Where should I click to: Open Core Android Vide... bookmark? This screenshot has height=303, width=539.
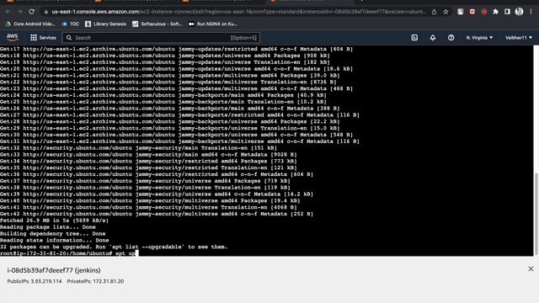click(x=30, y=24)
